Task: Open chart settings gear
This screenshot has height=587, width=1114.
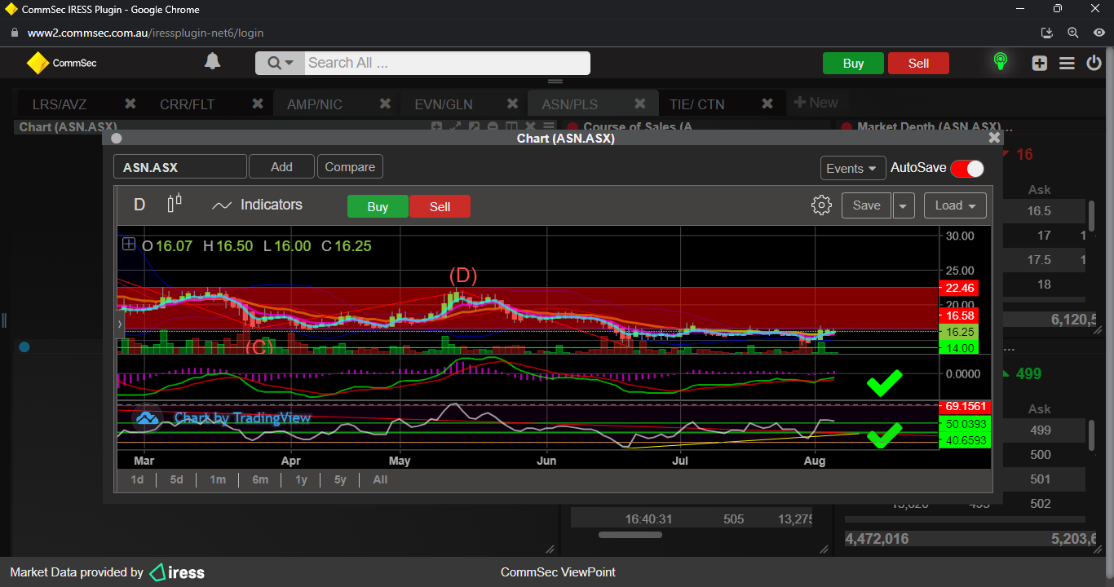Action: [821, 205]
